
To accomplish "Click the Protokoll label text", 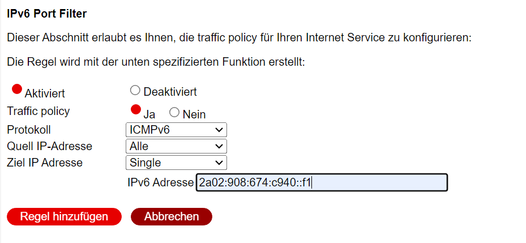I will click(28, 130).
